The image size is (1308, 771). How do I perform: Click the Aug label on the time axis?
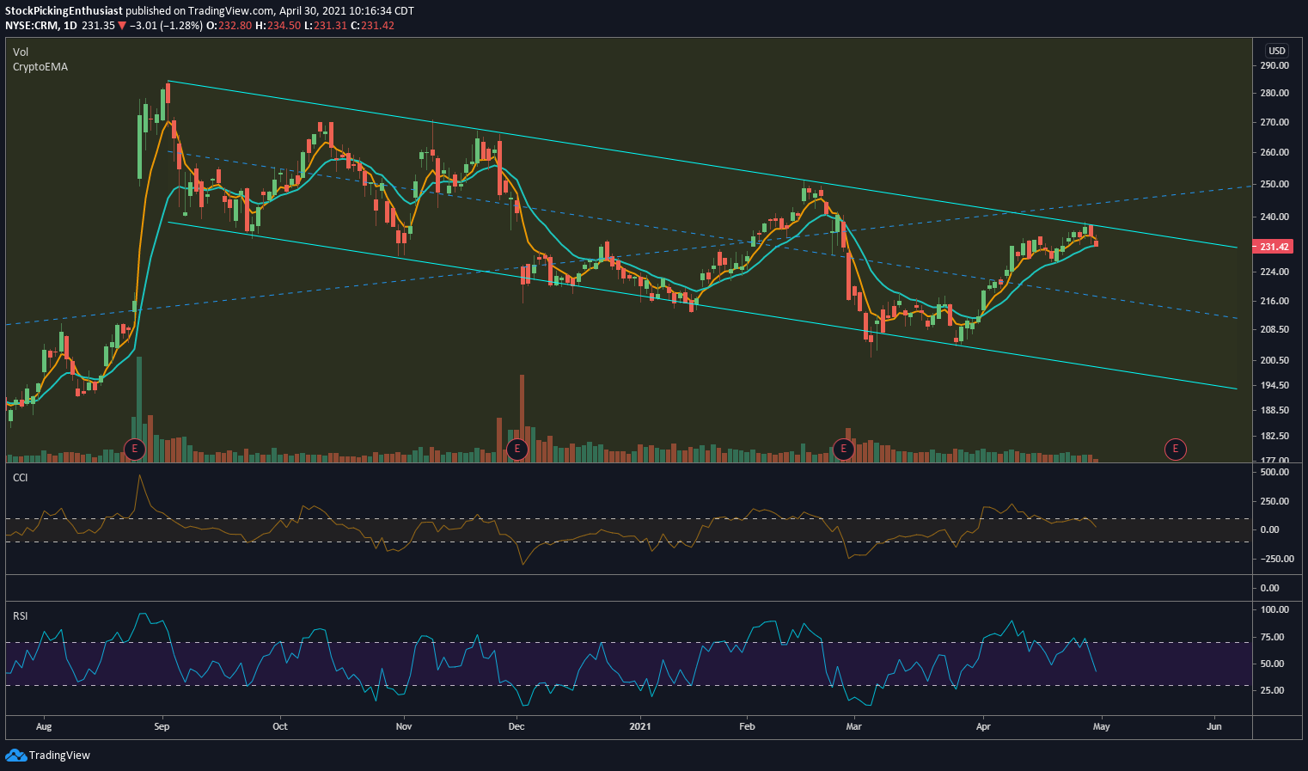(44, 726)
